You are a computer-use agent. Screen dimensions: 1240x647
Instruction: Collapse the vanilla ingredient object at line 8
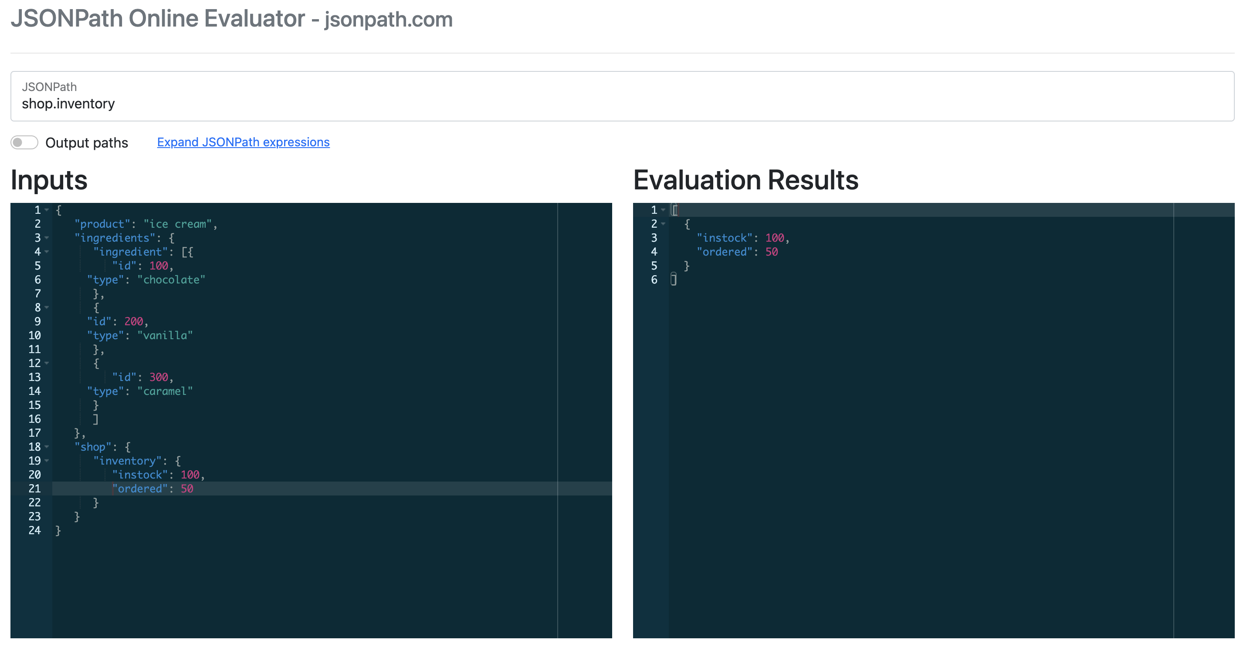click(47, 308)
